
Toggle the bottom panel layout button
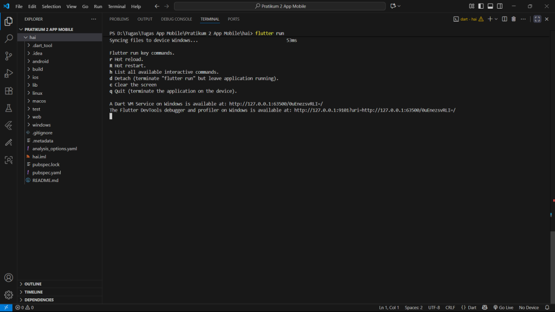pyautogui.click(x=491, y=6)
